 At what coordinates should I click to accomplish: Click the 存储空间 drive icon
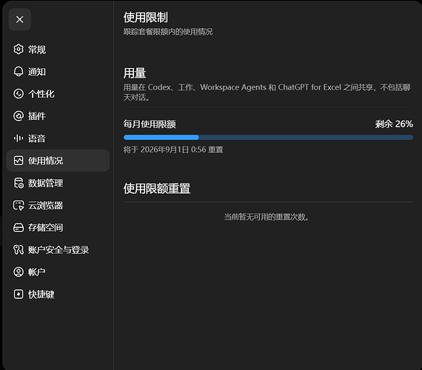point(19,228)
